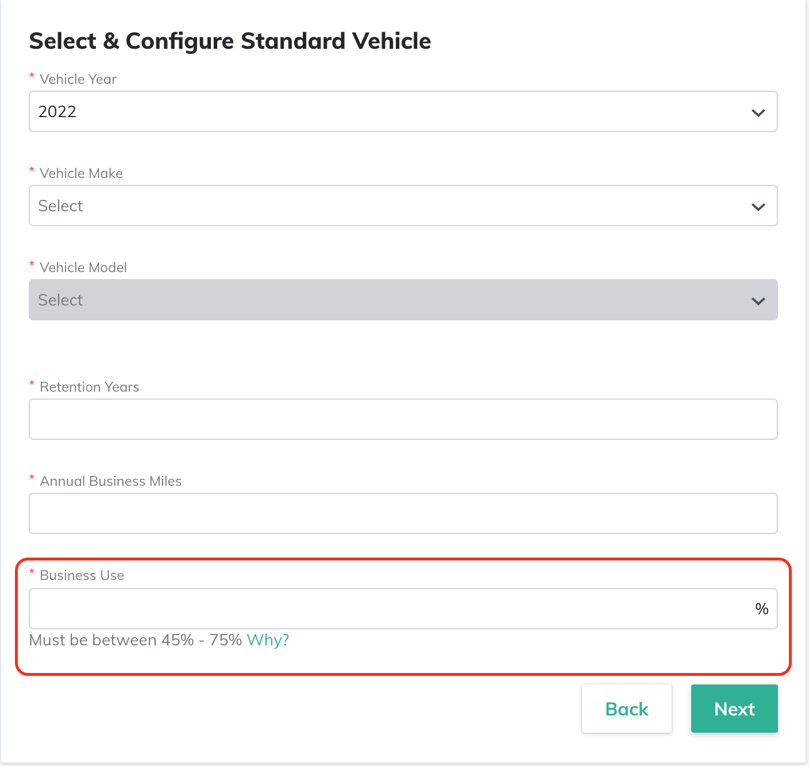
Task: Click the Select & Configure Standard Vehicle heading
Action: point(230,41)
